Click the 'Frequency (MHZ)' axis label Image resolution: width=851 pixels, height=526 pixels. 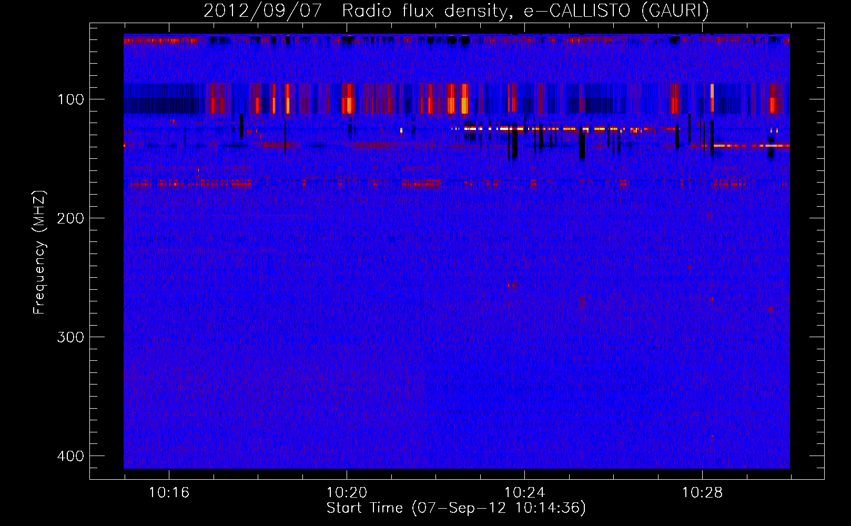click(39, 252)
